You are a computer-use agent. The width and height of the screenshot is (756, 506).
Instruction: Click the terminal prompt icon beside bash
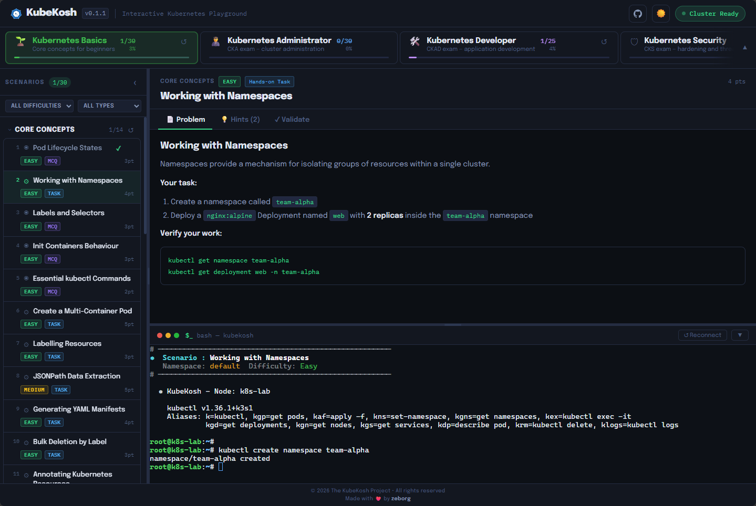tap(189, 335)
